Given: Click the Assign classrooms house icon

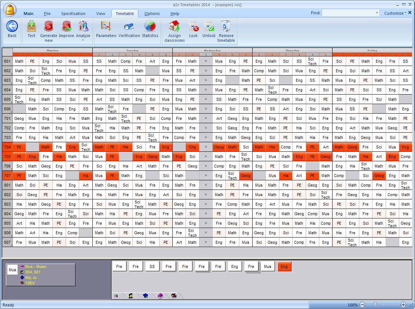Looking at the screenshot, I should tap(174, 27).
